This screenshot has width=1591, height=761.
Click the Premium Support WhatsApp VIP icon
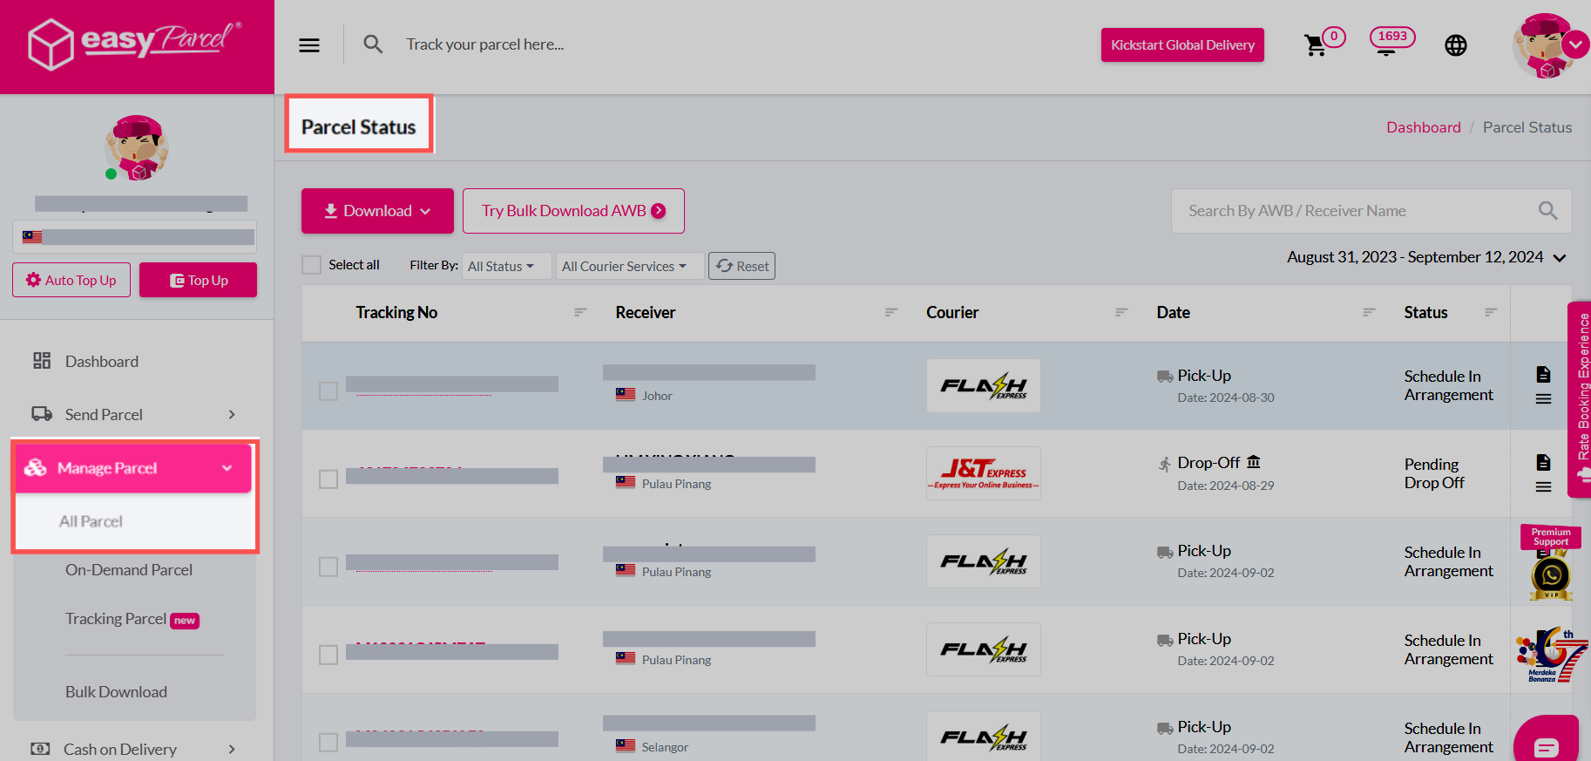1551,563
